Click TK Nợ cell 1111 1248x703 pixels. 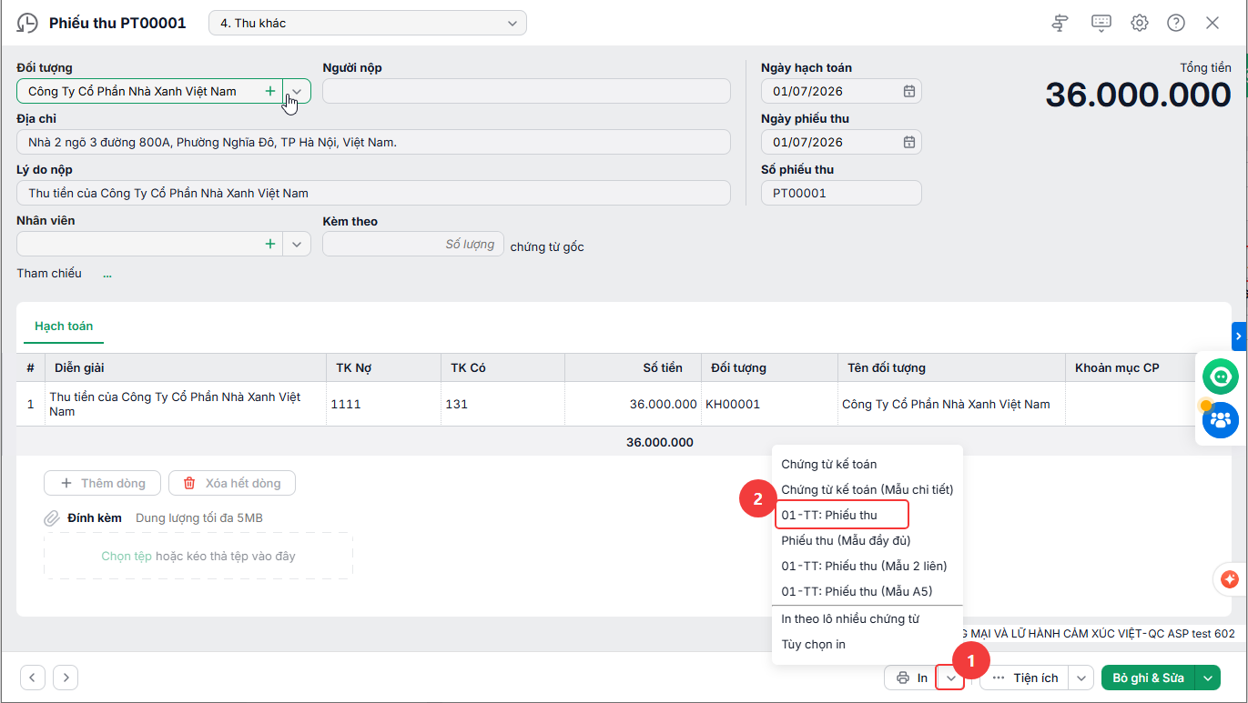point(384,404)
